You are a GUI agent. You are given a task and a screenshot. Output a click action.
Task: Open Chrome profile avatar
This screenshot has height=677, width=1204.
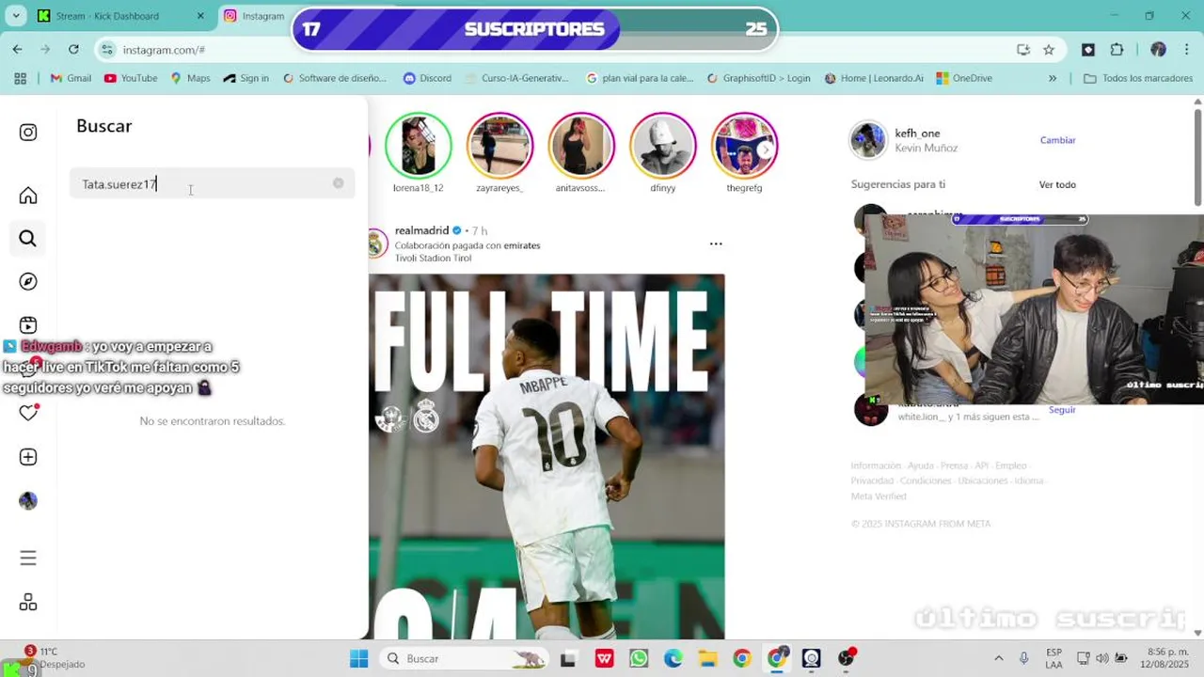pos(1158,50)
